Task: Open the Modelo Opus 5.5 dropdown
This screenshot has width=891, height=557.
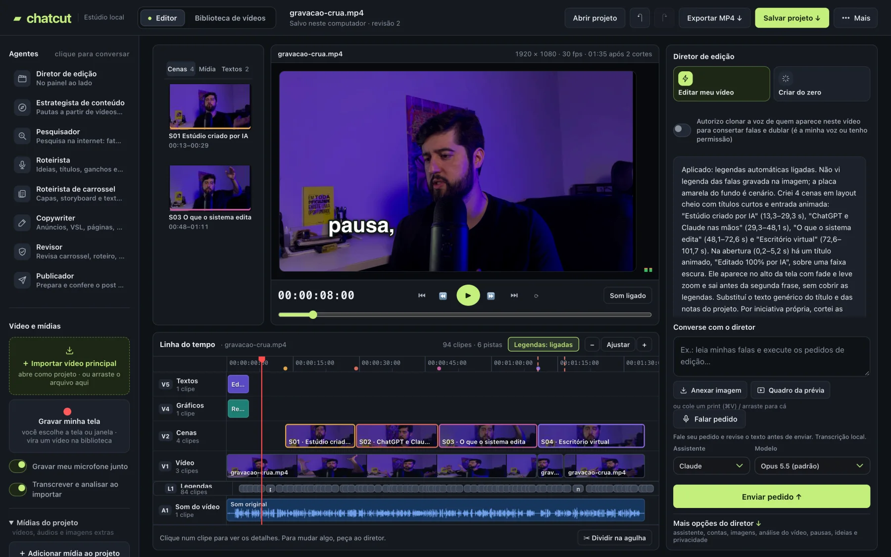Action: coord(812,466)
